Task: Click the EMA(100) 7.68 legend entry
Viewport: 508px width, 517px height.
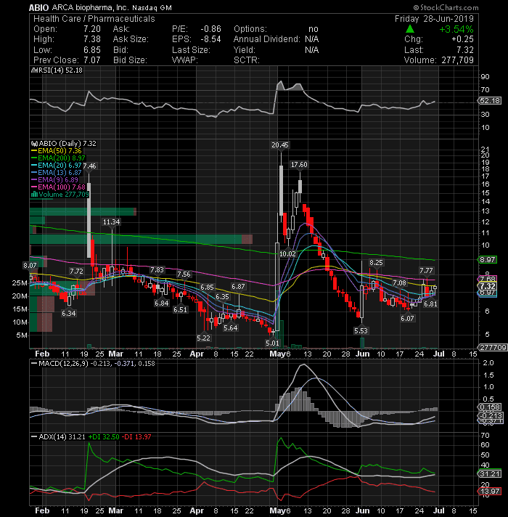Action: [61, 187]
